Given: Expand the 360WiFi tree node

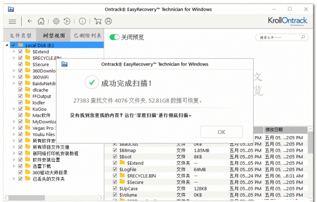Looking at the screenshot, I should tap(14, 77).
